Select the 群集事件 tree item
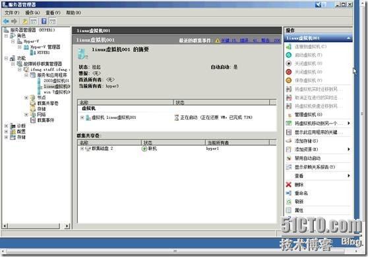 tap(46, 120)
